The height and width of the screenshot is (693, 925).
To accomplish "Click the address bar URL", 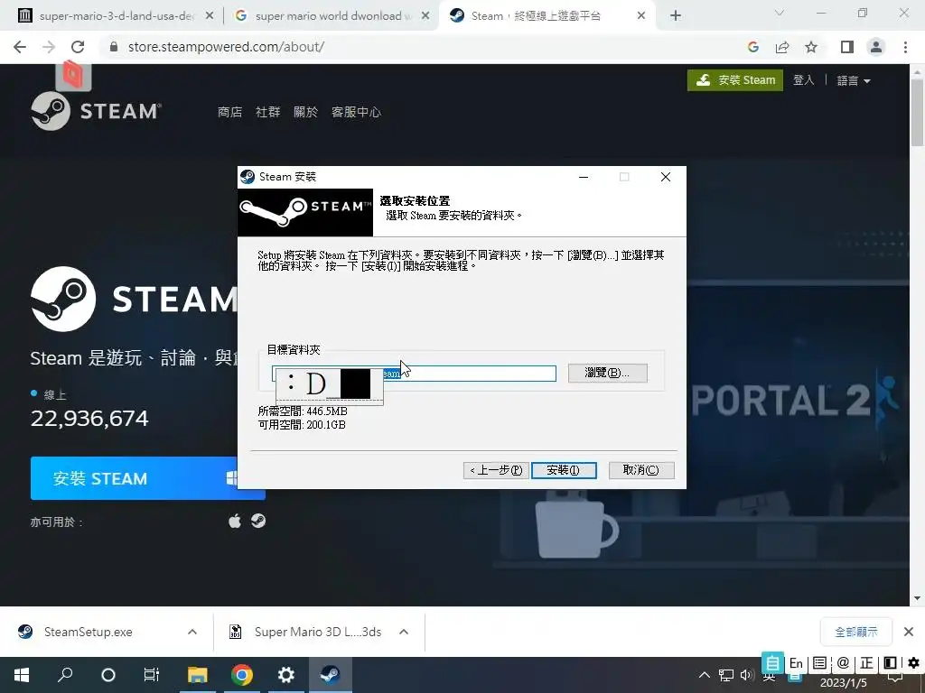I will pyautogui.click(x=226, y=47).
